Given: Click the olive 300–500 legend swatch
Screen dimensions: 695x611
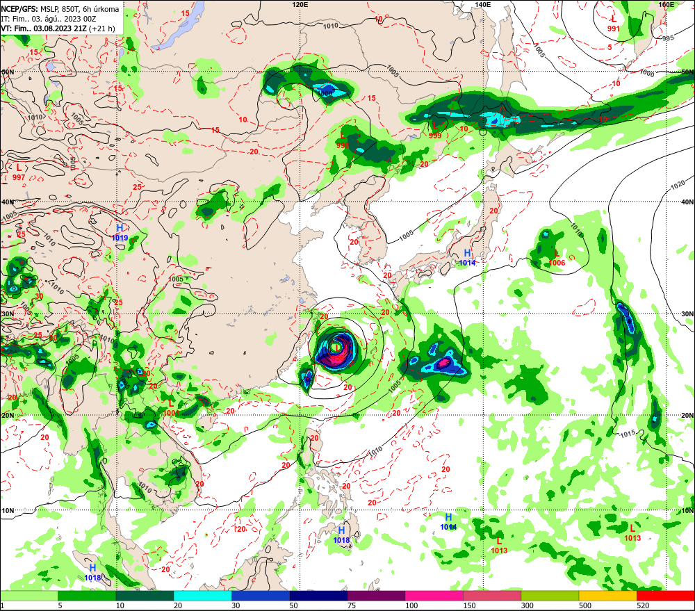Looking at the screenshot, I should point(550,596).
